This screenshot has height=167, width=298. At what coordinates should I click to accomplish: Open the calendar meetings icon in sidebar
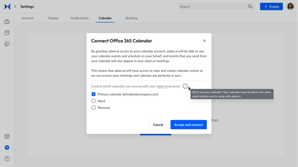(7, 33)
